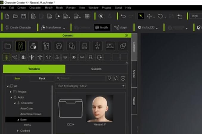Choose the Rotate tool

[x=160, y=16]
